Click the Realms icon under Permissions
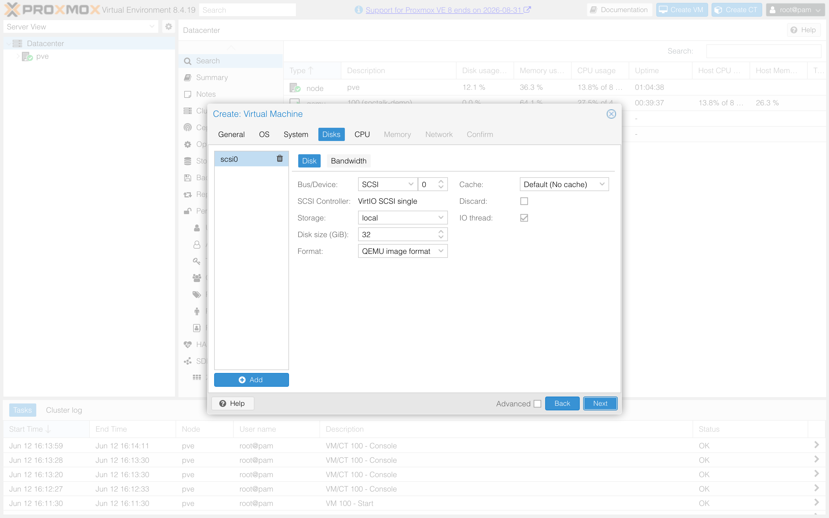The width and height of the screenshot is (829, 518). 197,328
